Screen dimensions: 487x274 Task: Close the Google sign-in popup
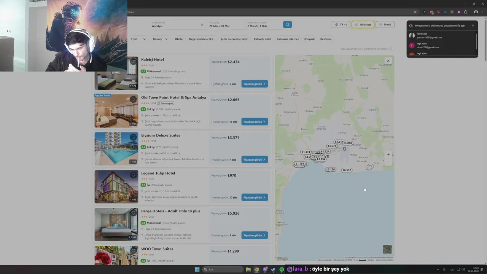[473, 25]
